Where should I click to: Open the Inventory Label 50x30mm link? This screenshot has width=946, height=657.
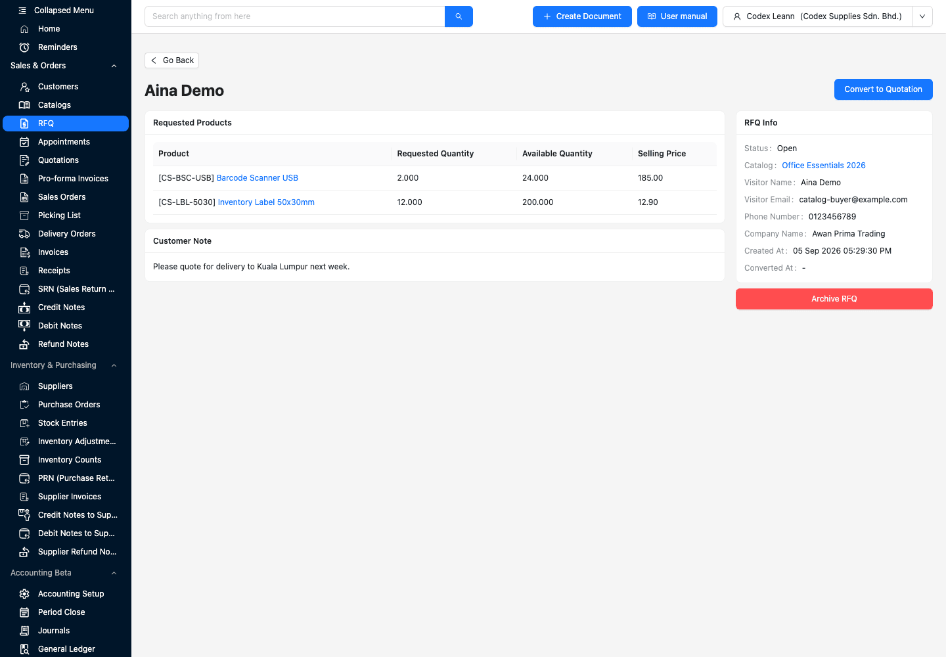click(266, 202)
